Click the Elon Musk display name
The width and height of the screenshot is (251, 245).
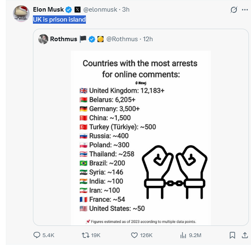47,9
